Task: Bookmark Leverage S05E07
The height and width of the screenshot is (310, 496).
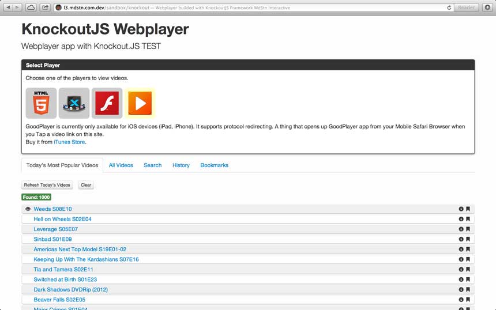Action: (468, 229)
